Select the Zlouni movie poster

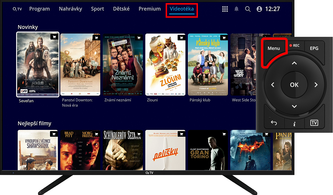(x=165, y=65)
